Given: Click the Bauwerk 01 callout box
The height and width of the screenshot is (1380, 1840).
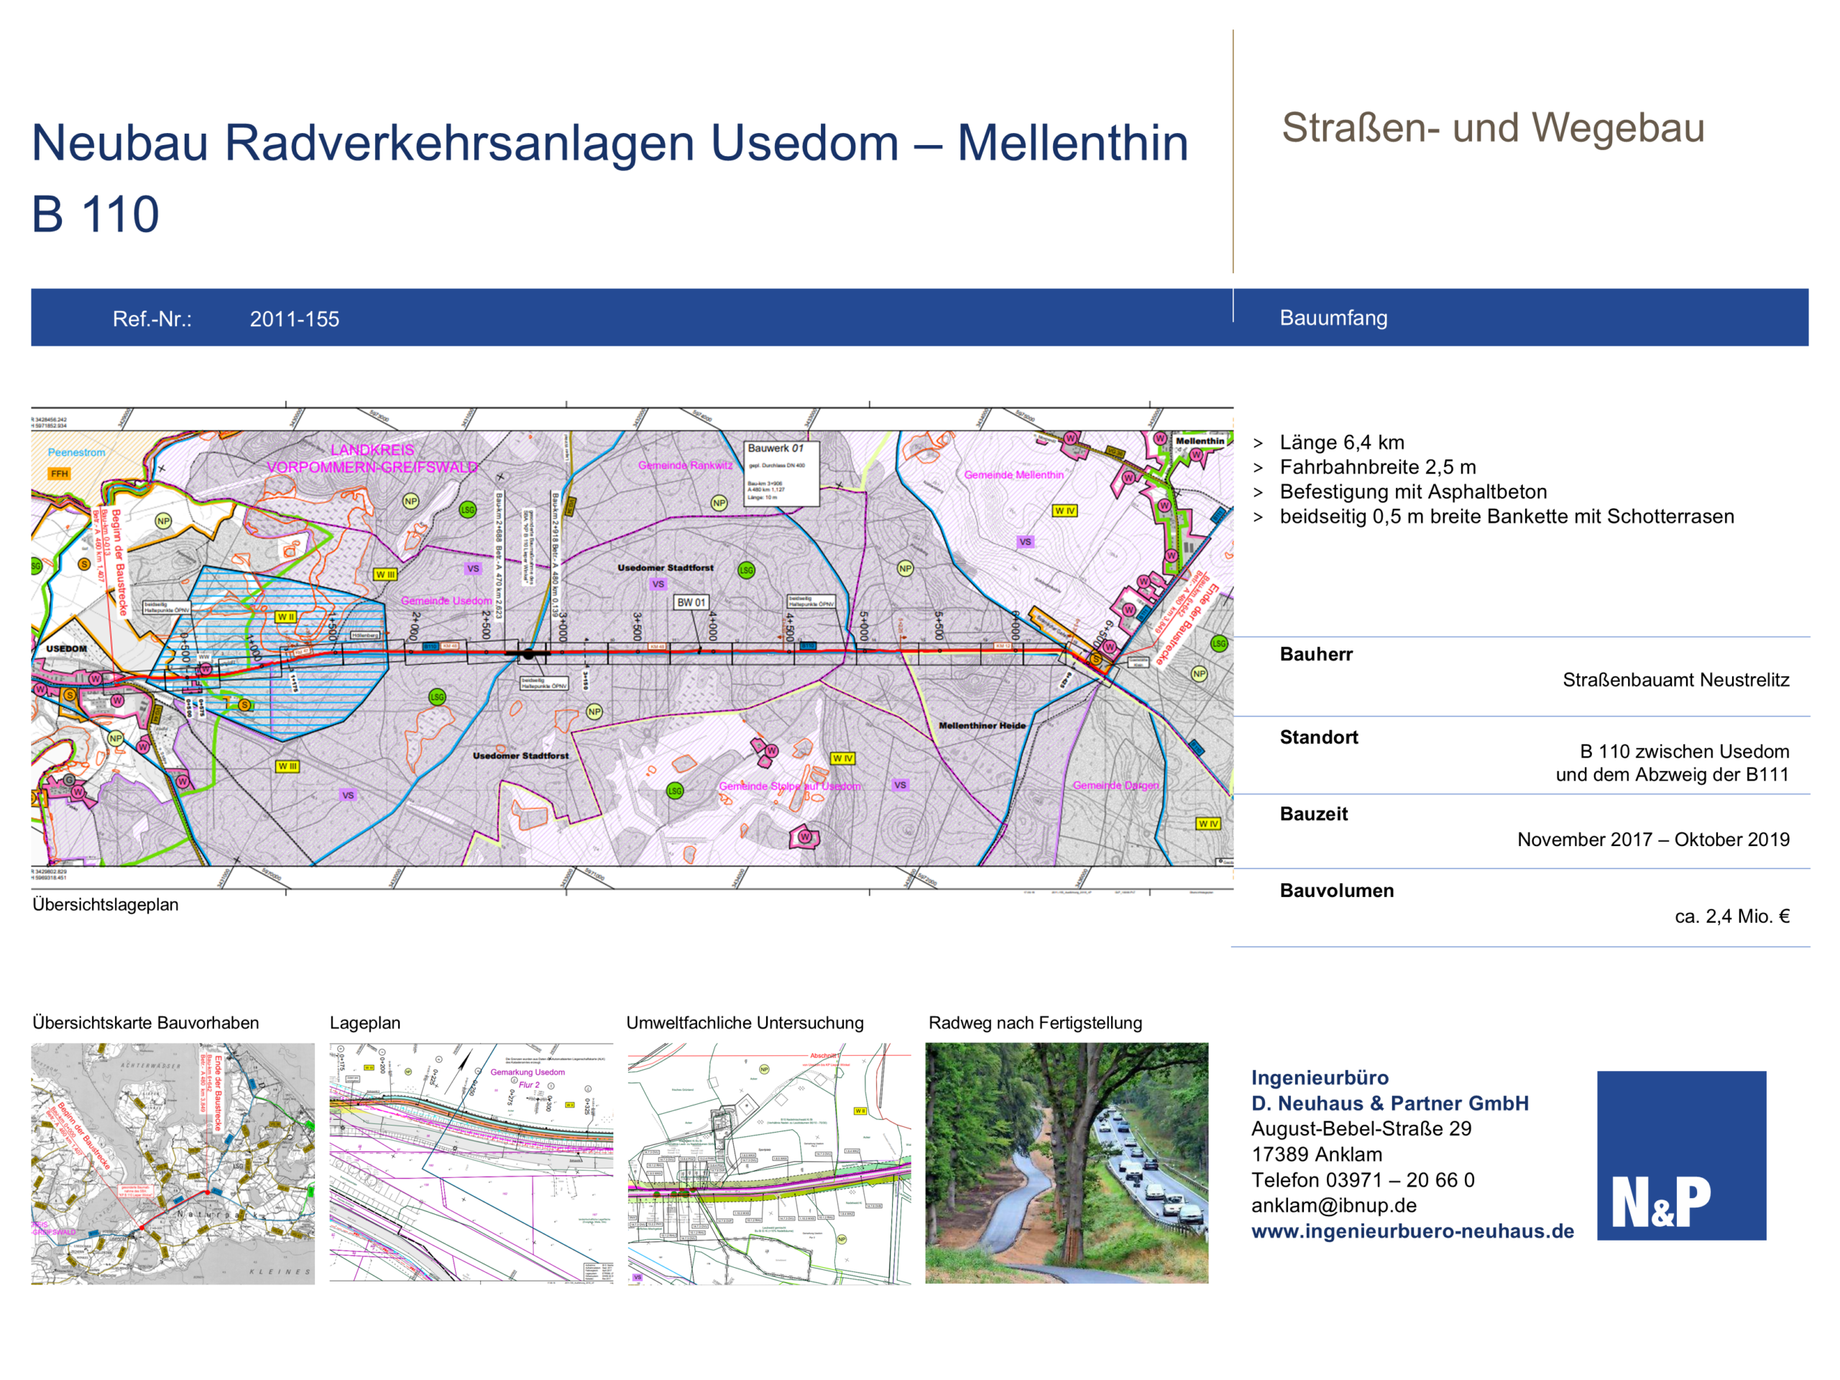Looking at the screenshot, I should coord(781,474).
